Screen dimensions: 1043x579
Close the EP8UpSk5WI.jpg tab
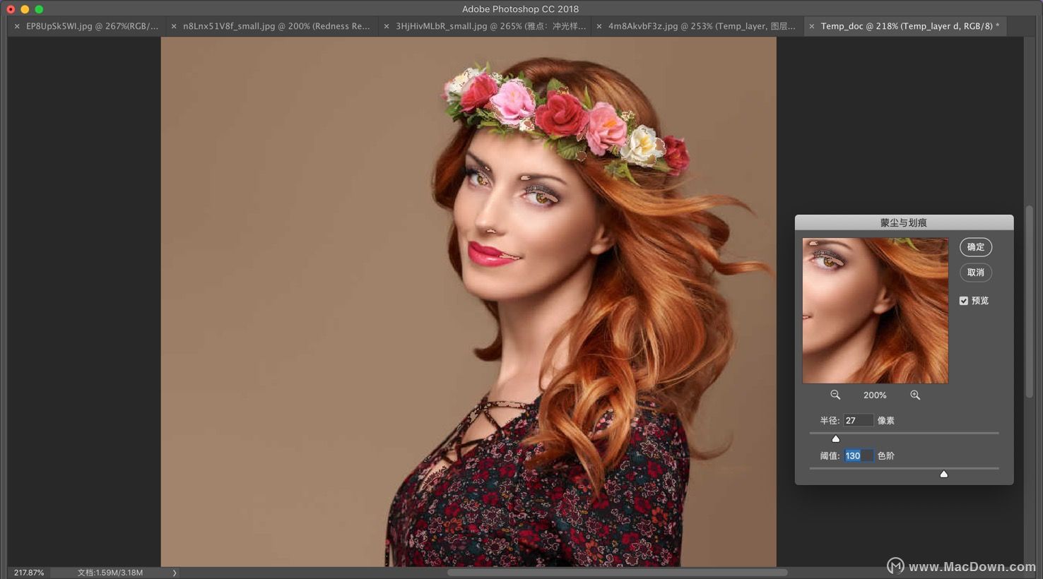tap(17, 26)
